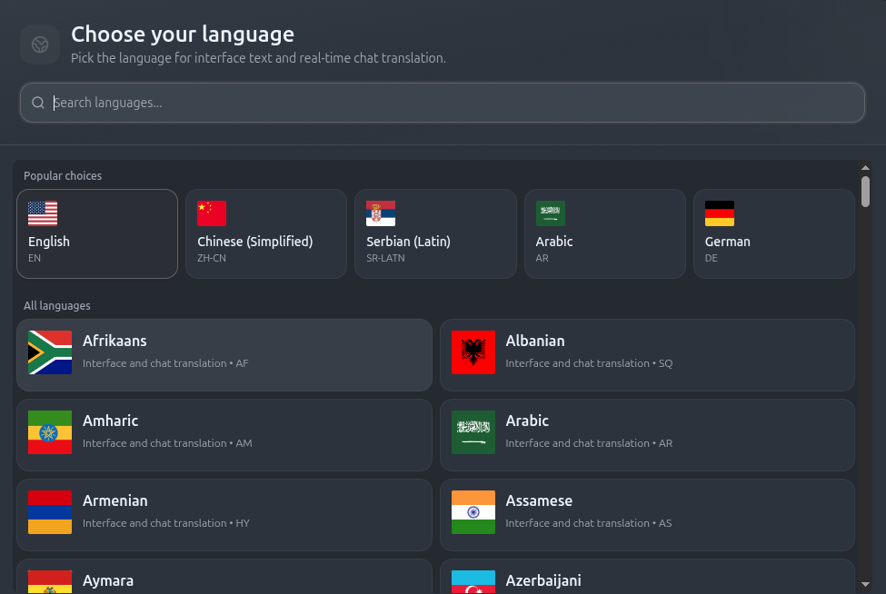
Task: Pick Arabic in popular choices
Action: (605, 233)
